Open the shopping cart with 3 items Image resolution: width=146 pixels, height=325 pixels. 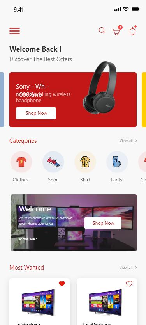[117, 31]
